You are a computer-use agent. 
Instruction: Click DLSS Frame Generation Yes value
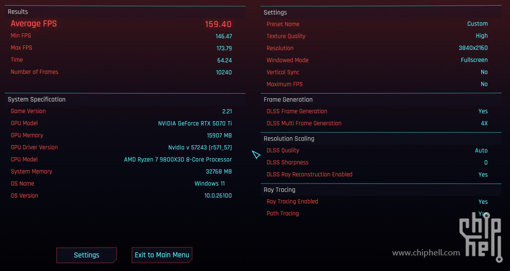[x=483, y=111]
